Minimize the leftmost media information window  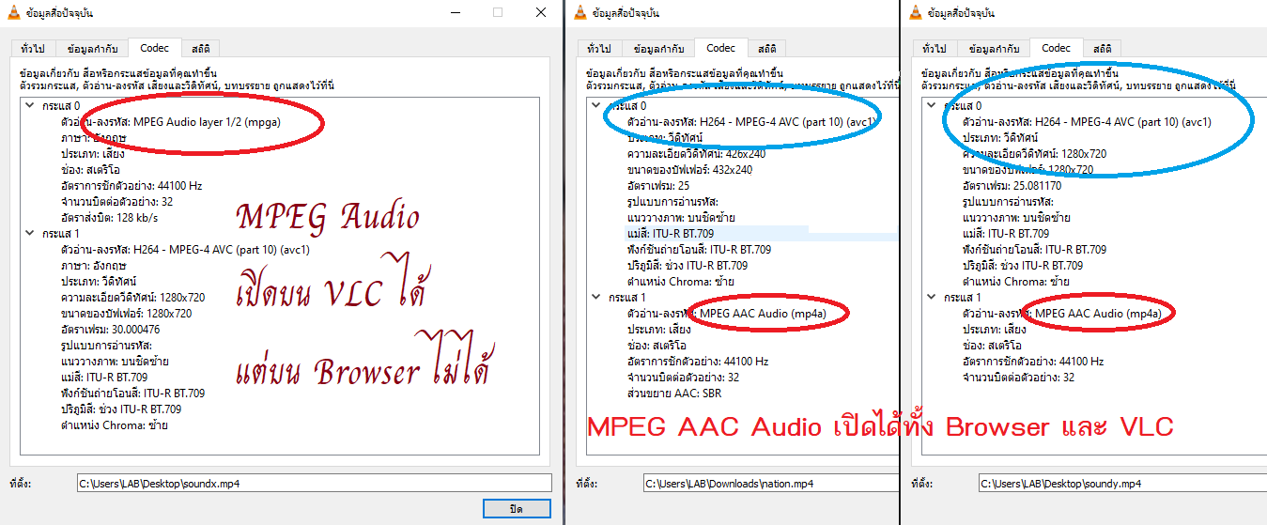click(x=455, y=13)
